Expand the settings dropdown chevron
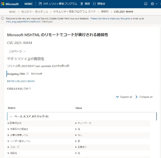This screenshot has width=161, height=158. click(x=156, y=4)
